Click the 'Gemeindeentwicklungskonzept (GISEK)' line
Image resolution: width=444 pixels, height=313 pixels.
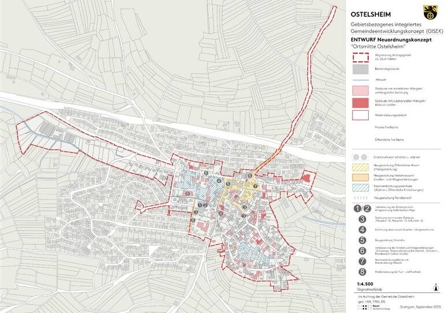point(397,31)
